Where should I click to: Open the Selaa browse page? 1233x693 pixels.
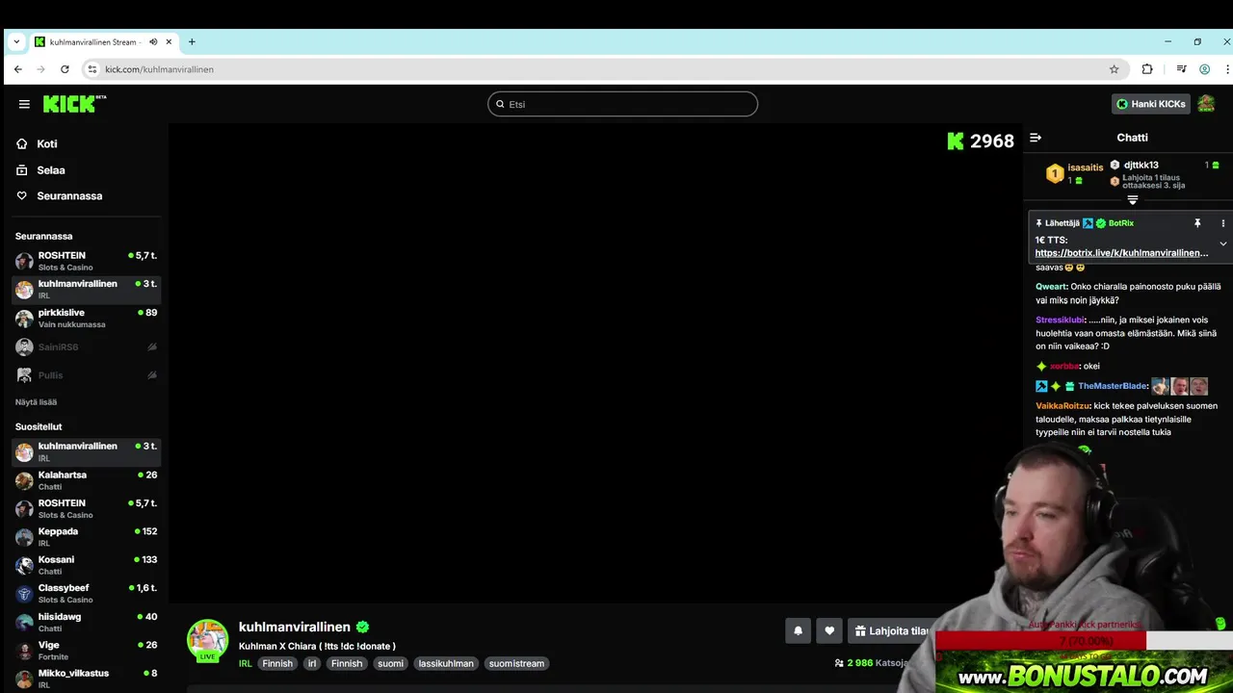[x=50, y=170]
